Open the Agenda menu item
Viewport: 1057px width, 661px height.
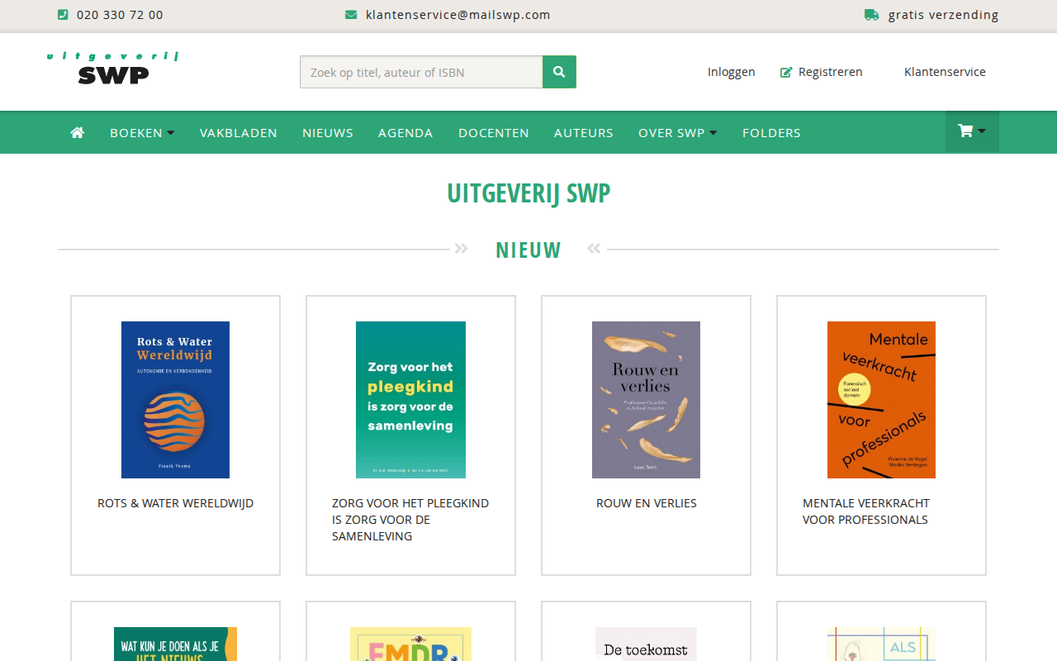[x=405, y=132]
